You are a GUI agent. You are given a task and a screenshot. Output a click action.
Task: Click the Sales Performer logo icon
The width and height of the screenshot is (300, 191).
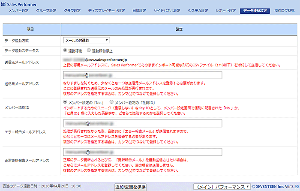[x=4, y=4]
